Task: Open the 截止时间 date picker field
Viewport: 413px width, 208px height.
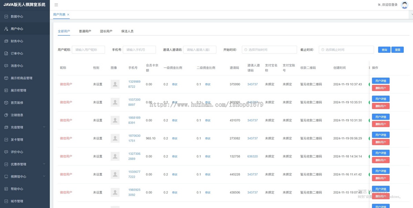Action: 346,50
